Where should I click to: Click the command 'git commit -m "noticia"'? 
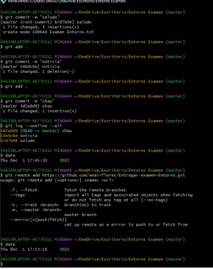[x=33, y=62]
